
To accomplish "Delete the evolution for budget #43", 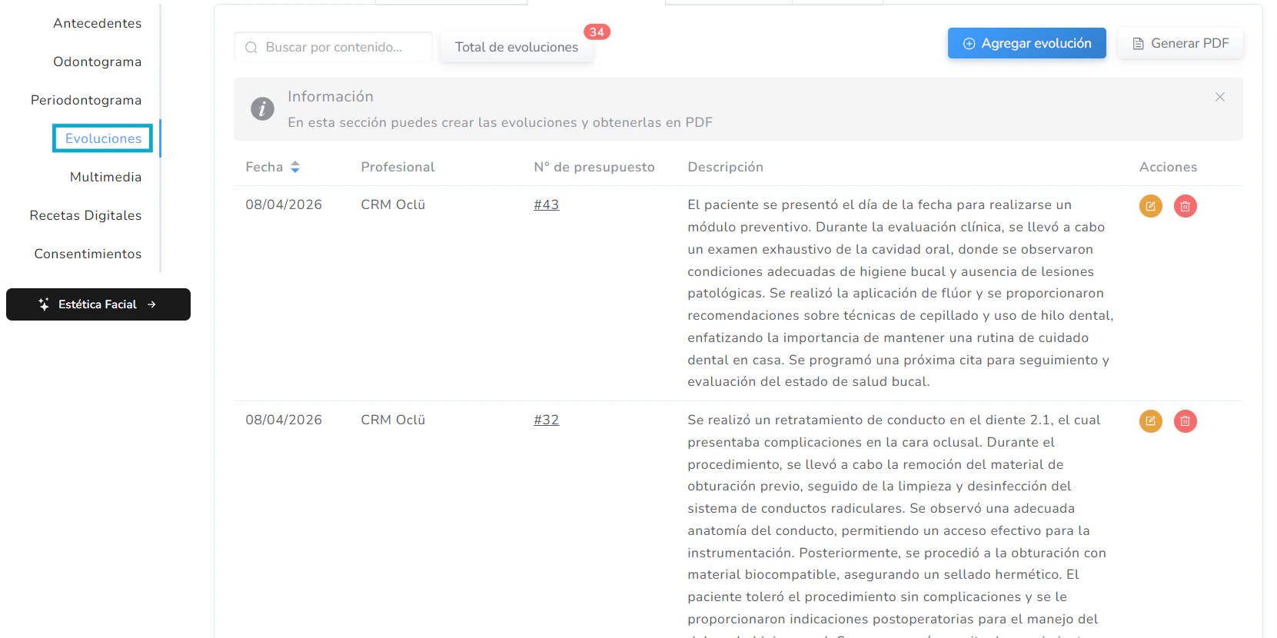I will tap(1185, 206).
